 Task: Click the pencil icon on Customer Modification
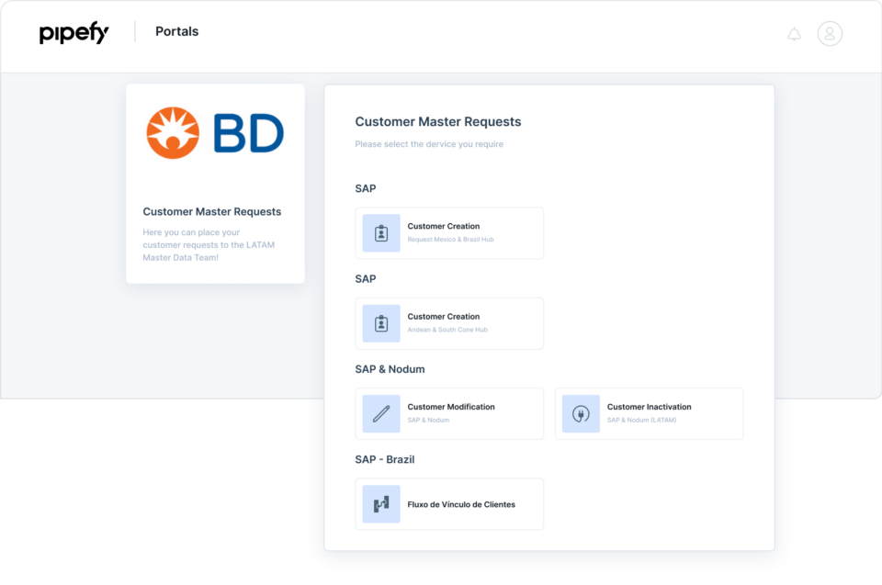click(x=380, y=413)
